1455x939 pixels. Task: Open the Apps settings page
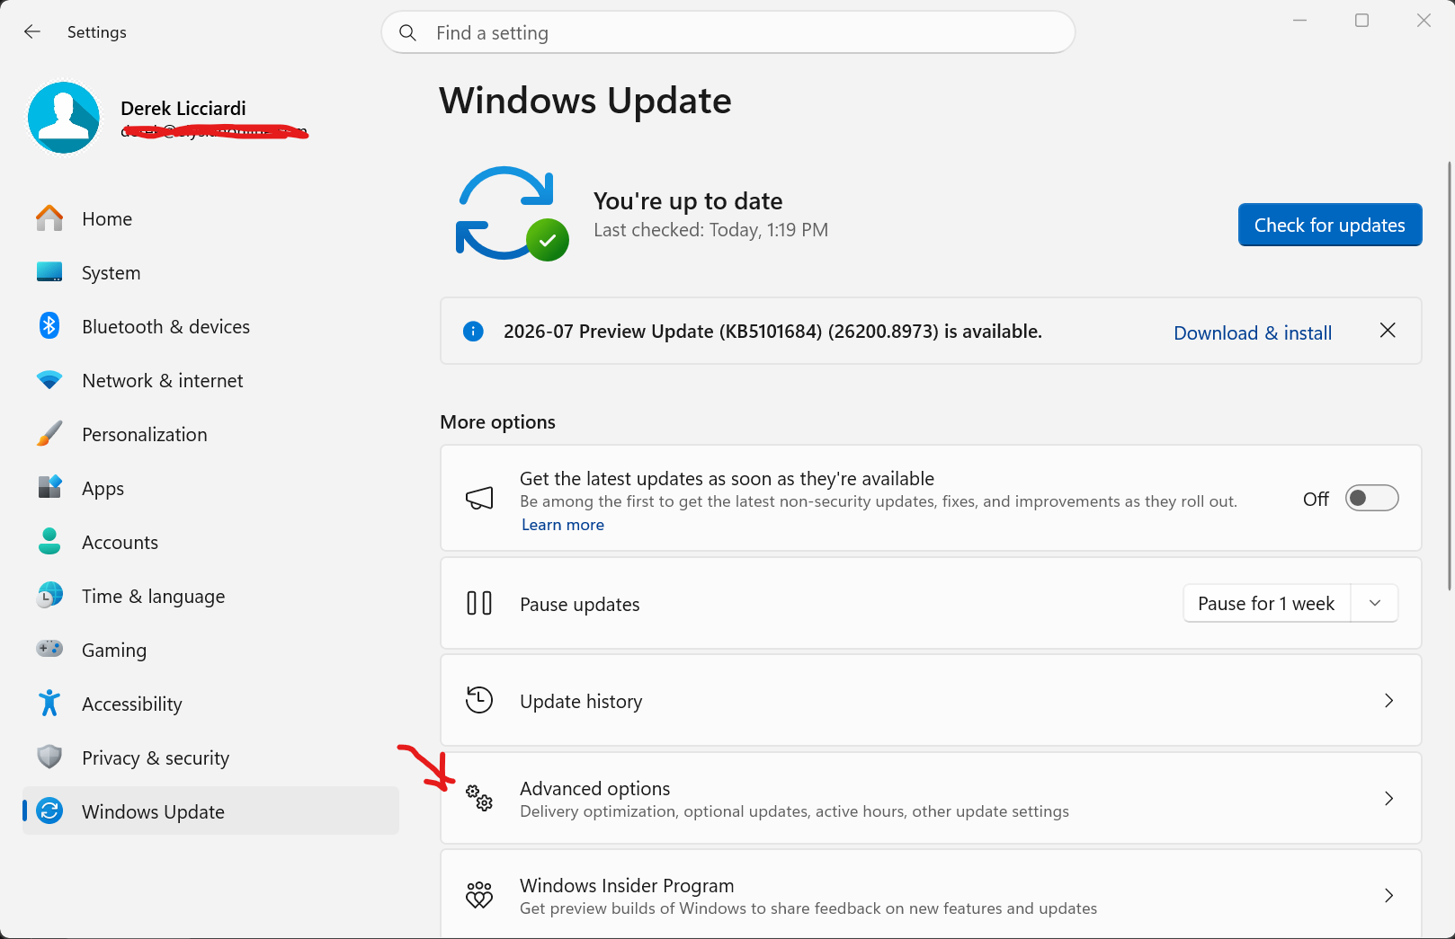[x=210, y=488]
